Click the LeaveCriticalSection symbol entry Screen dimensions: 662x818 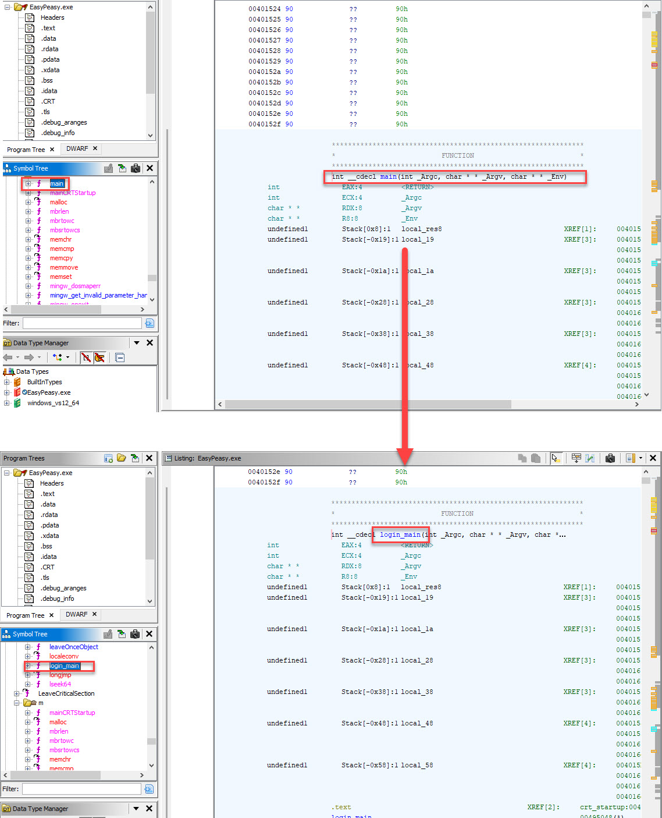tap(66, 693)
